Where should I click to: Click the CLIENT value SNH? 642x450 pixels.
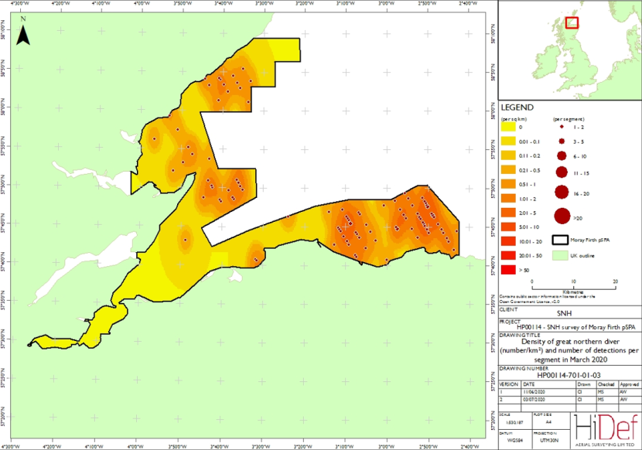[x=564, y=313]
